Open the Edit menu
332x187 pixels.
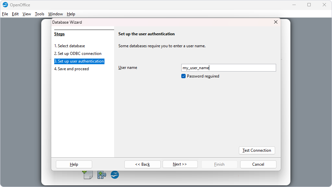click(x=15, y=14)
